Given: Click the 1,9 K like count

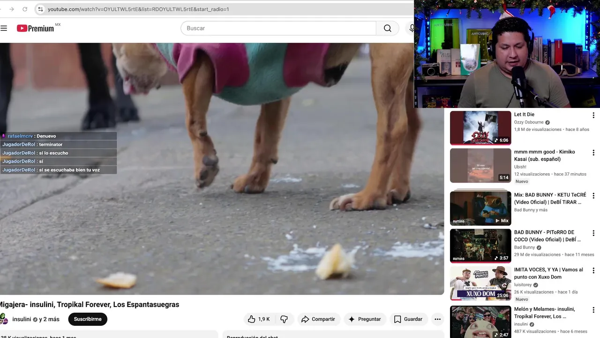Looking at the screenshot, I should [x=264, y=319].
